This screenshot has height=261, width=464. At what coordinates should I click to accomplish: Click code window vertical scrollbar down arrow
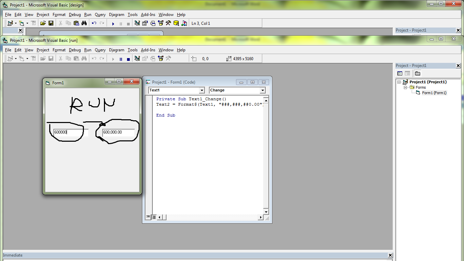click(x=266, y=211)
